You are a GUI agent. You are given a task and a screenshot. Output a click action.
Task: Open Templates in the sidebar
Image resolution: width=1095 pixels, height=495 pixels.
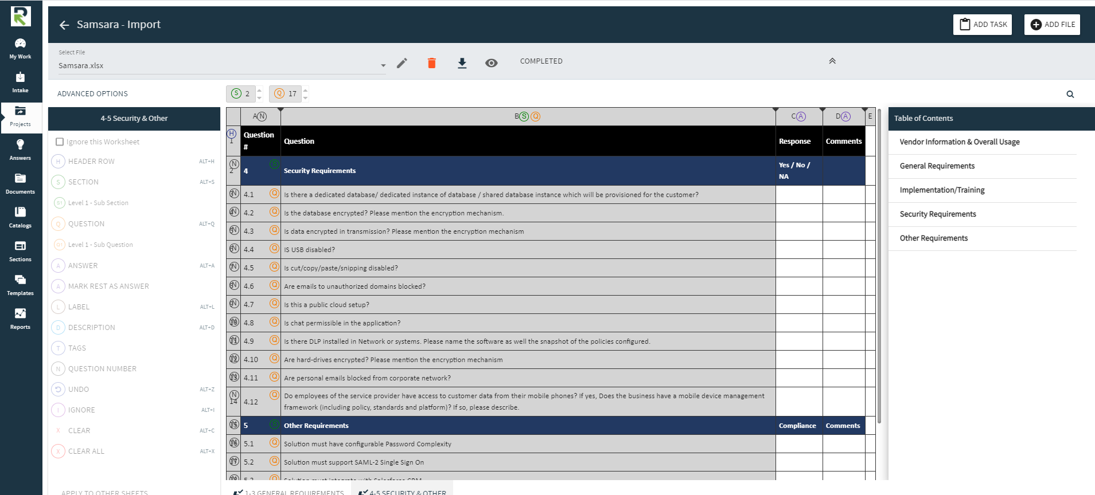tap(20, 285)
